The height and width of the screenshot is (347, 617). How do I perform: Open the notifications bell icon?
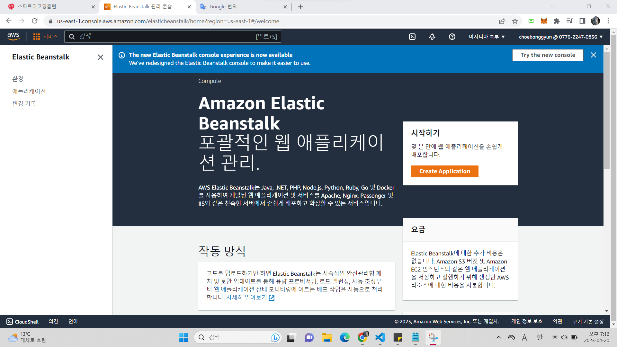pyautogui.click(x=432, y=37)
